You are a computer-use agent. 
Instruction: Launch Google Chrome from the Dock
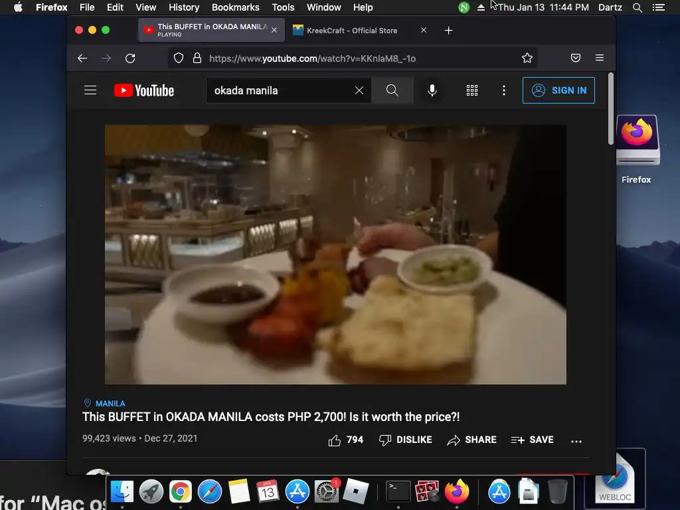181,491
